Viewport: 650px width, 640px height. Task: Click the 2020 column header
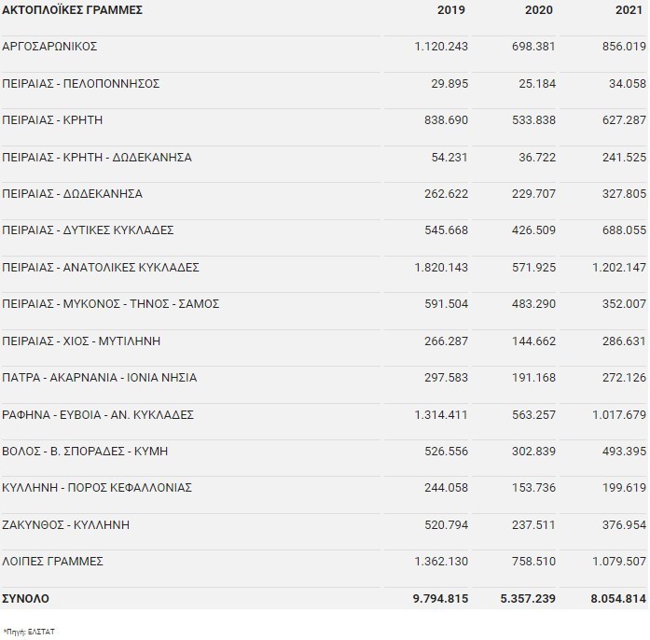tap(538, 10)
